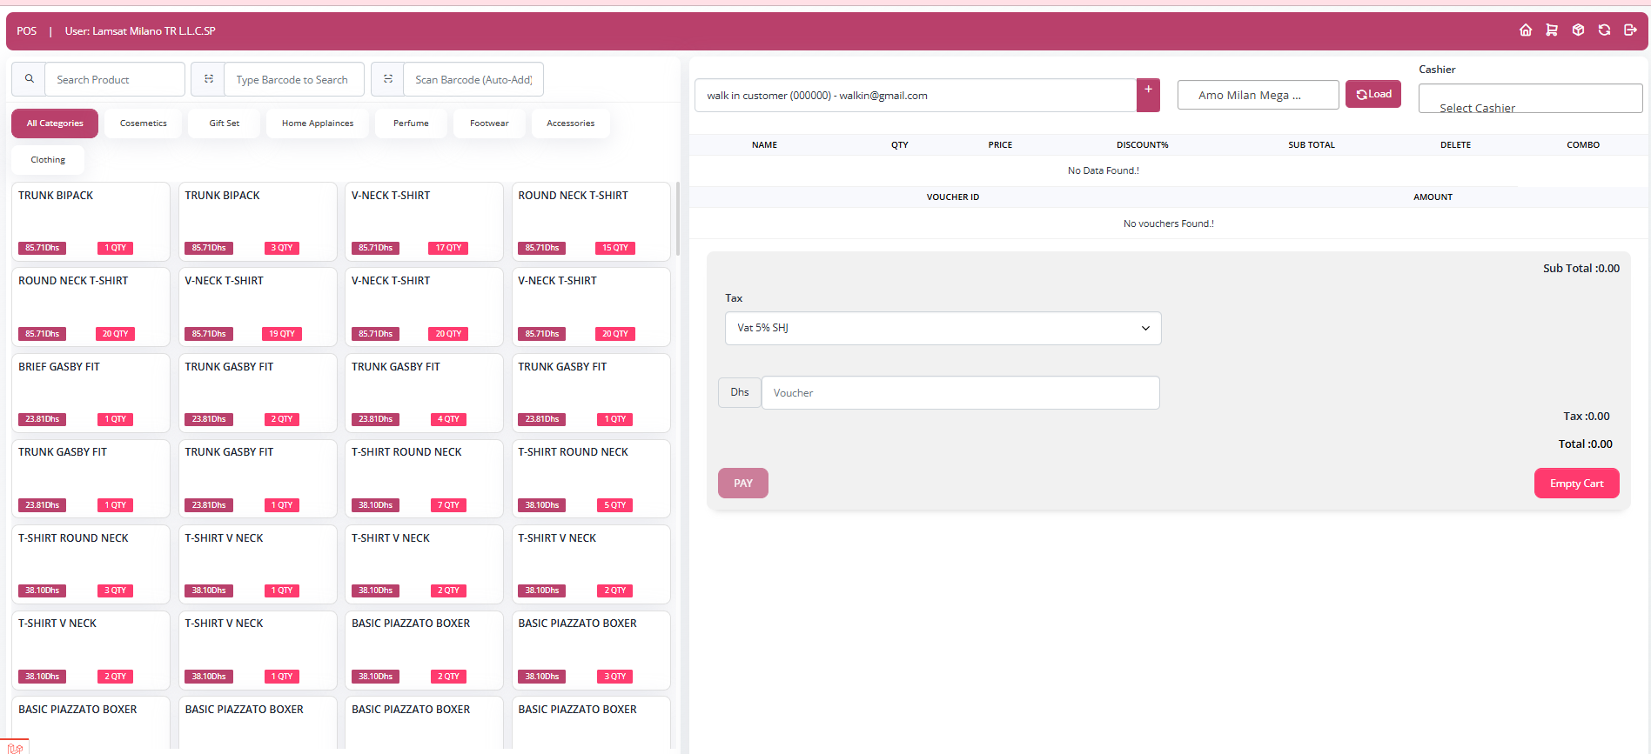Click the product list vertical scrollbar
The height and width of the screenshot is (754, 1651).
tap(678, 217)
